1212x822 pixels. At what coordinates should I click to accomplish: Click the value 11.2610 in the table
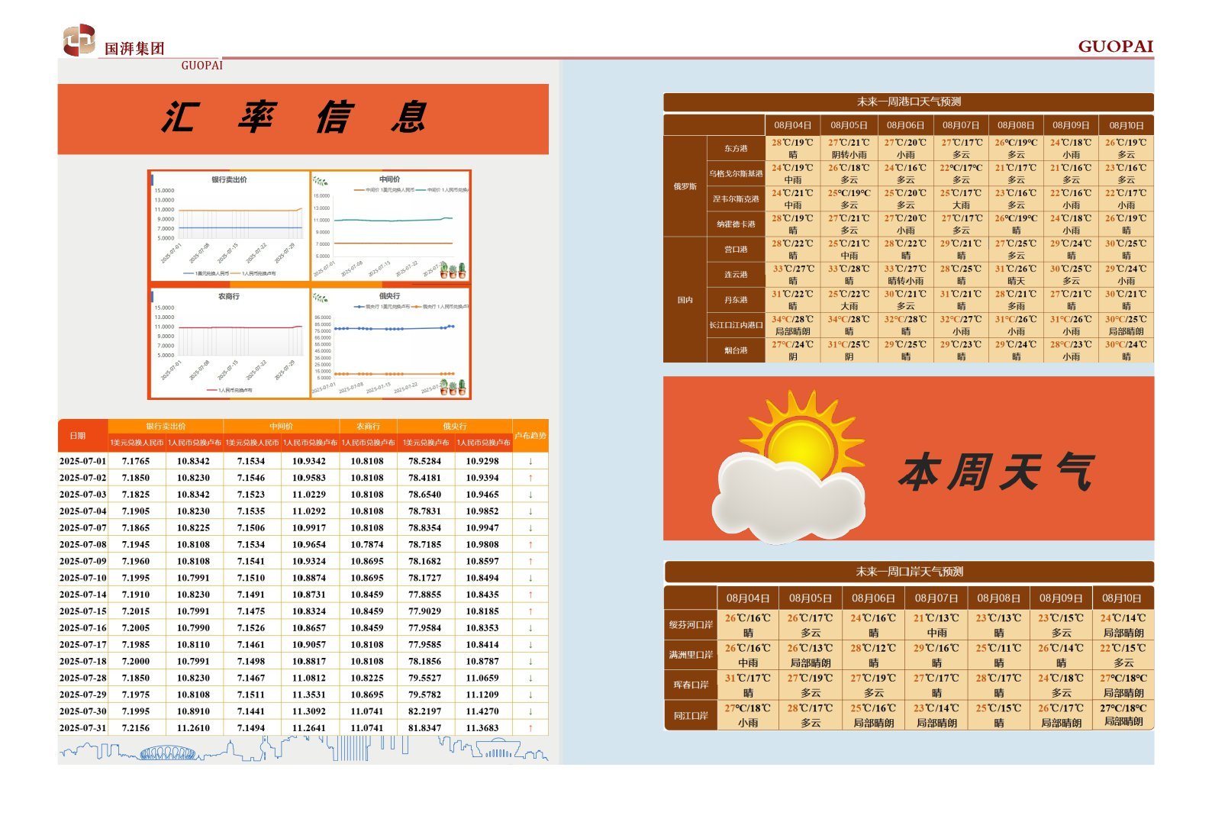point(193,728)
